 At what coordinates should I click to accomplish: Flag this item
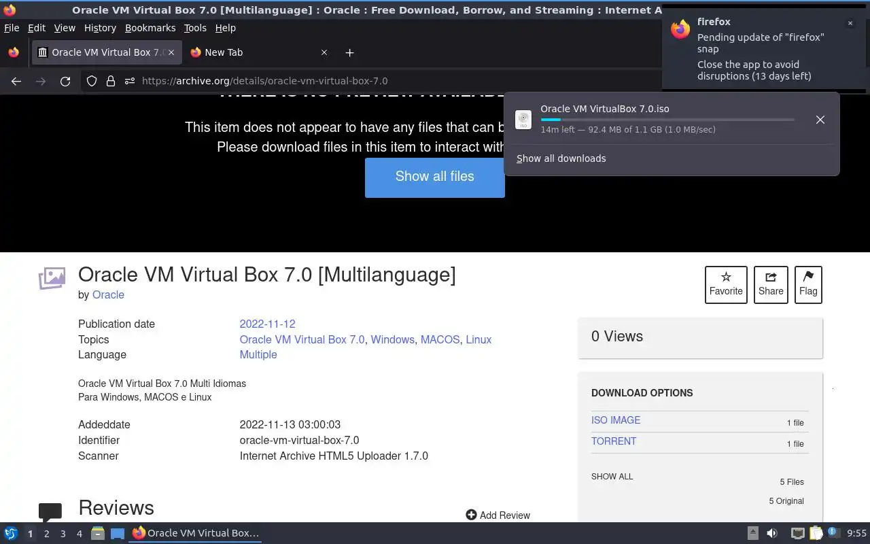point(808,284)
